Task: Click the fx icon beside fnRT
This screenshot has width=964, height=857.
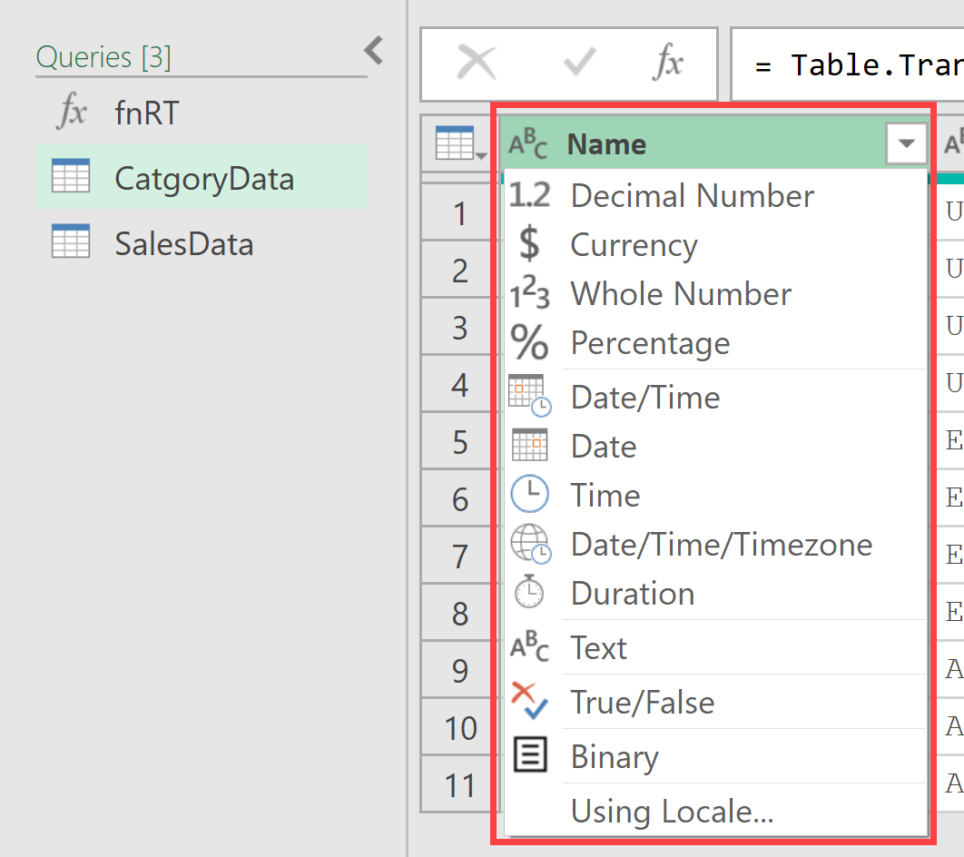Action: (72, 112)
